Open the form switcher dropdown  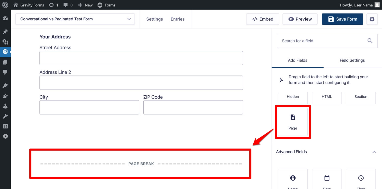point(75,19)
